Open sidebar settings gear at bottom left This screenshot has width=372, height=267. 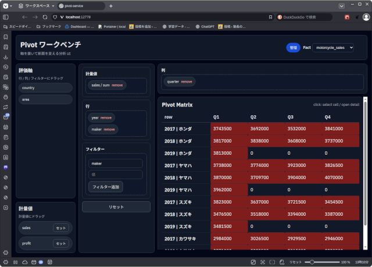tap(5, 252)
